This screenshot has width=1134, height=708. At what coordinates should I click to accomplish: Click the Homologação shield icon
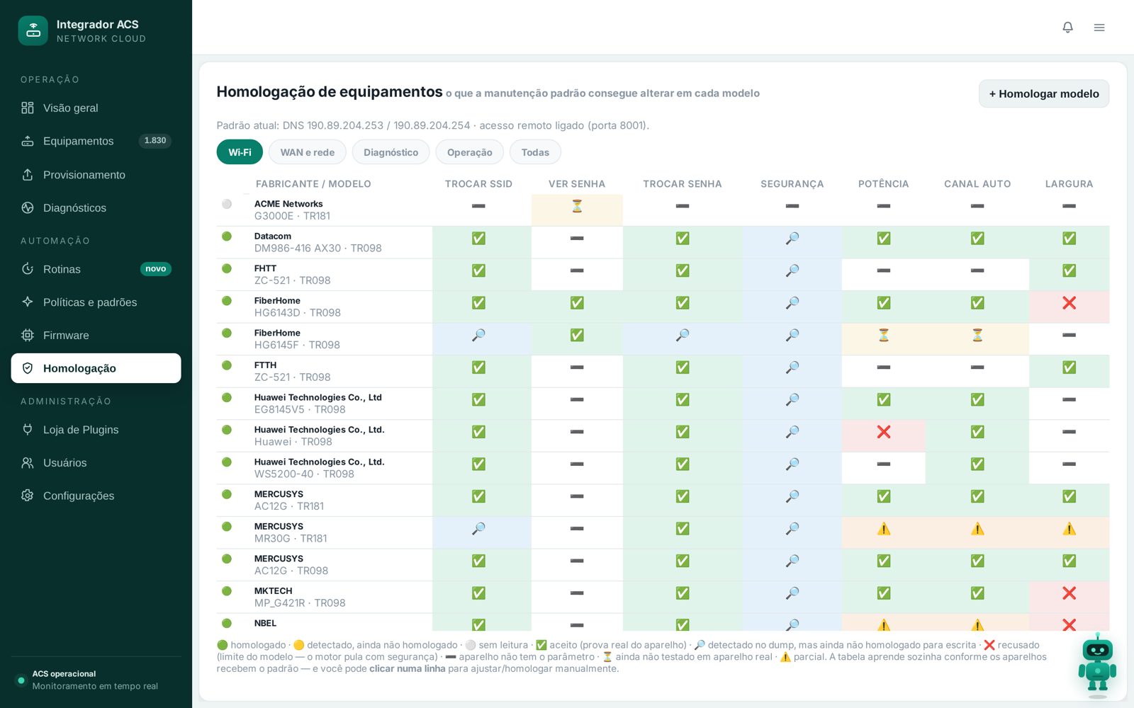28,368
